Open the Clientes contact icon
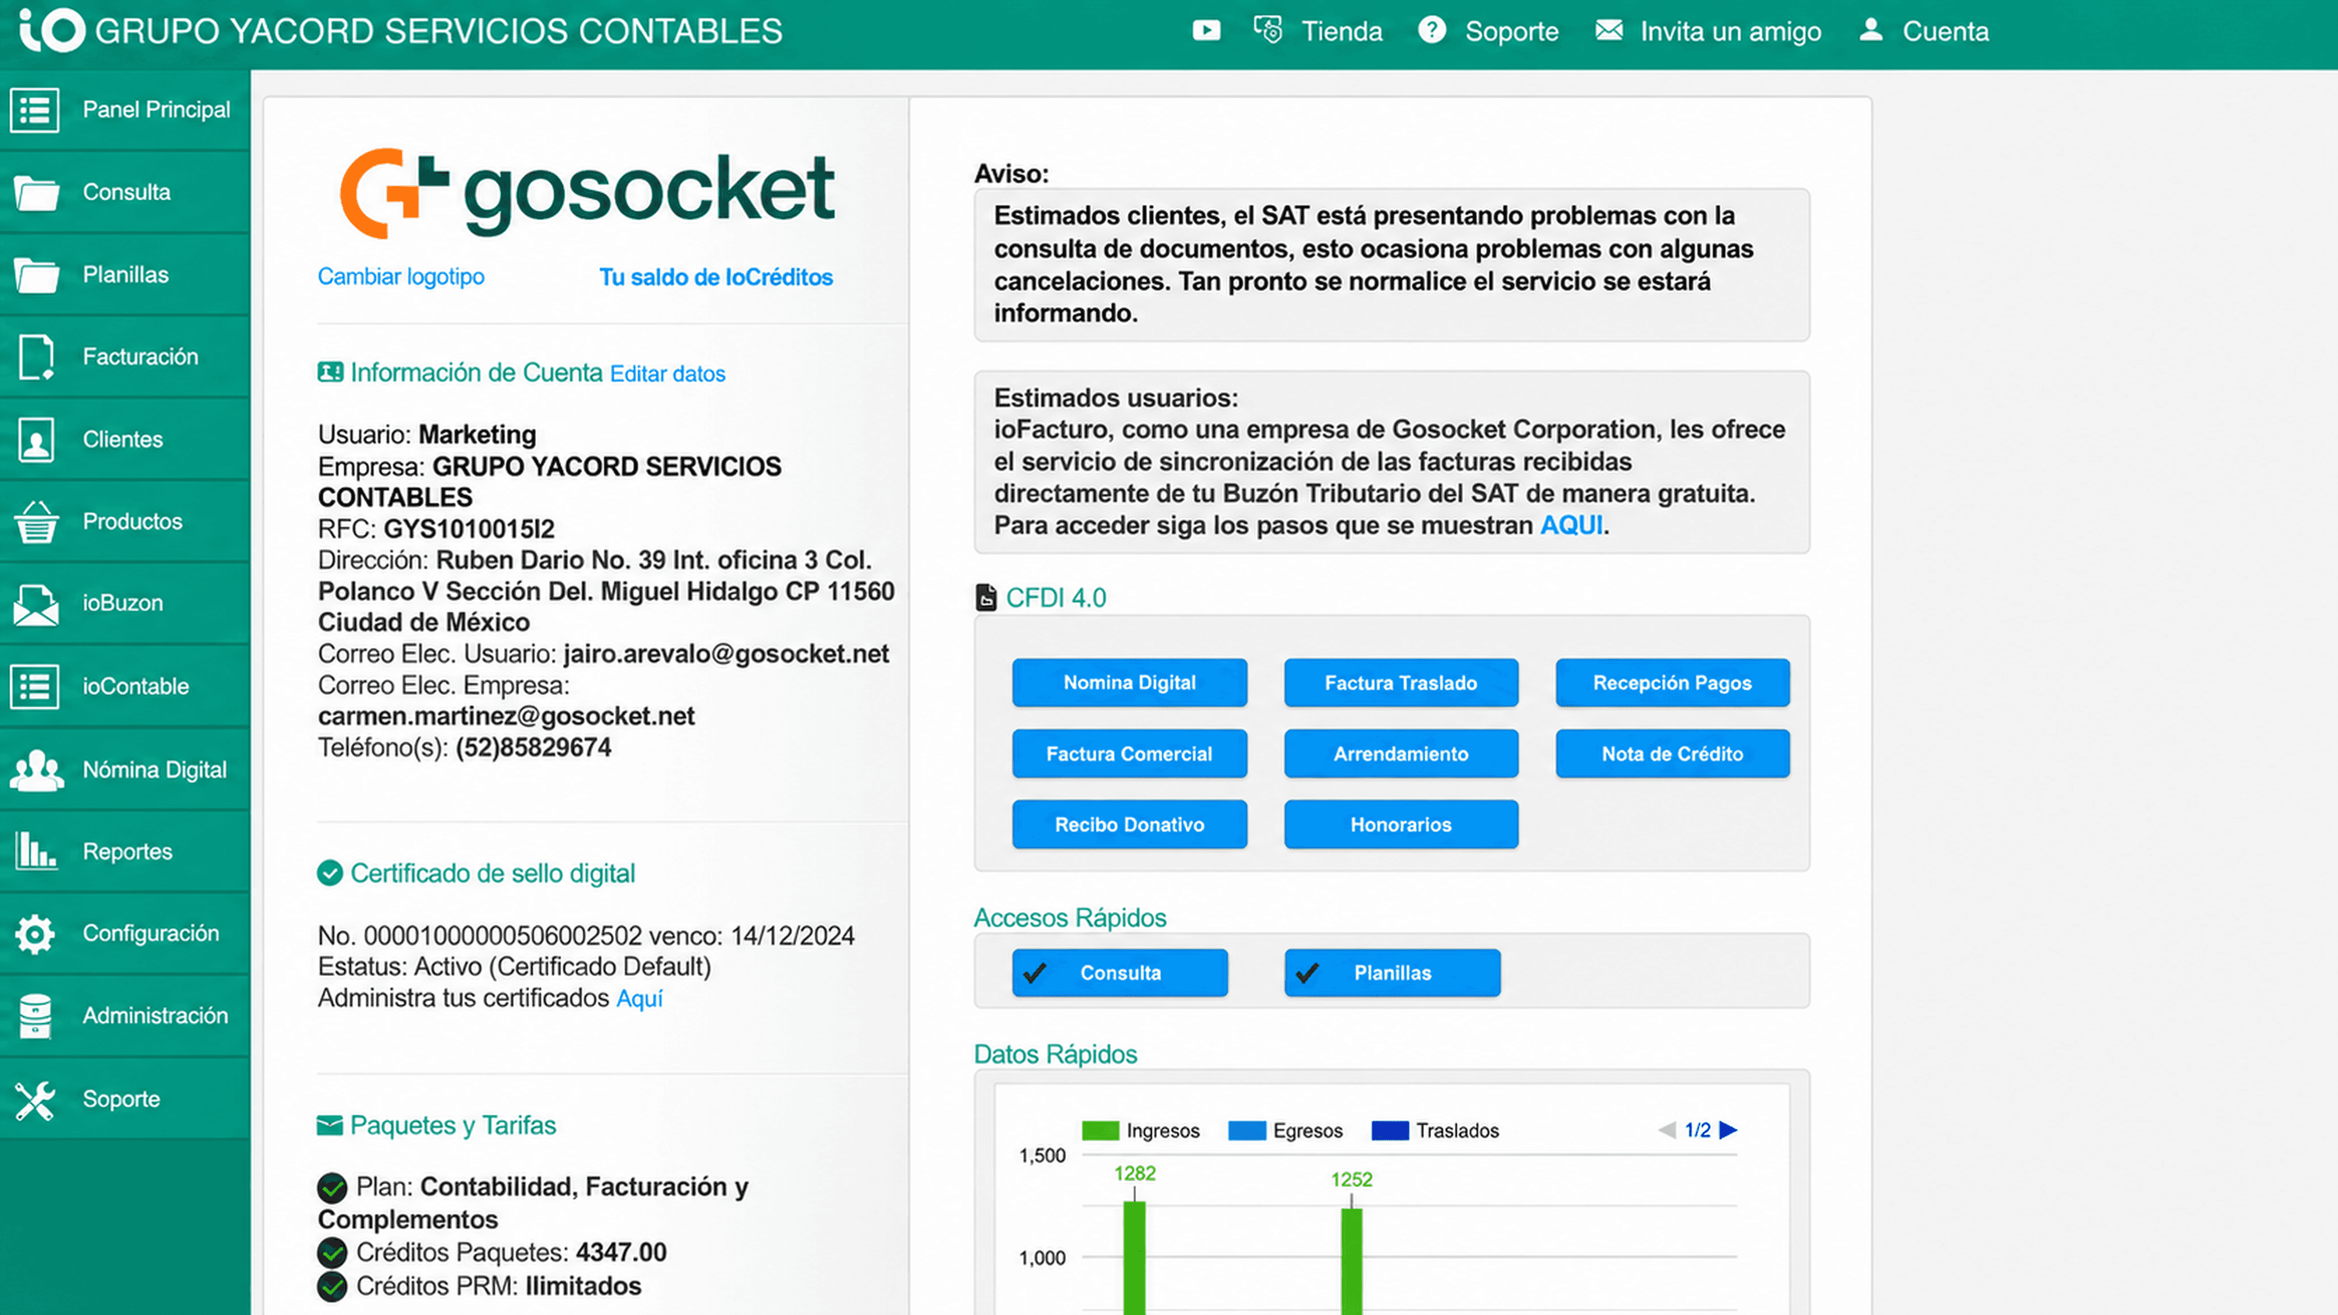 coord(37,439)
